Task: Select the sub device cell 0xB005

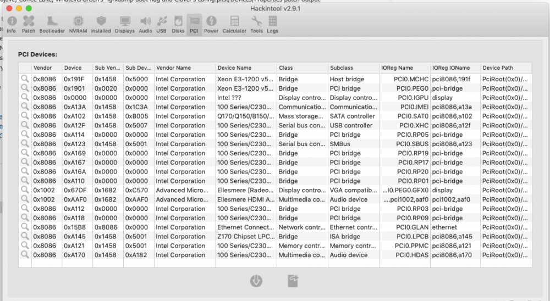Action: 136,116
